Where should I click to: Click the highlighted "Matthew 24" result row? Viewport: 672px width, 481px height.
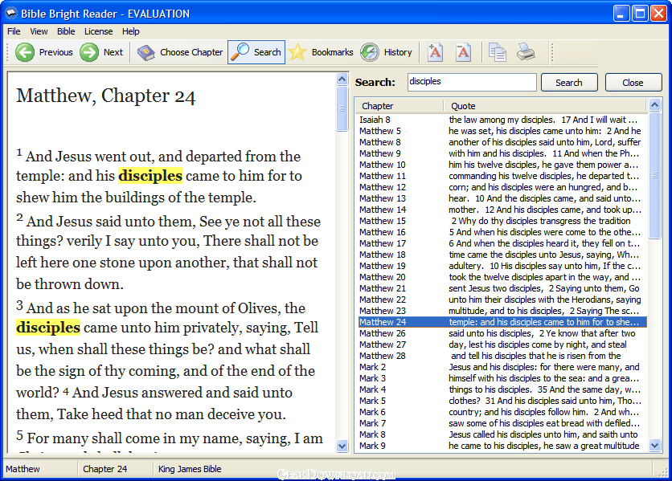(x=502, y=322)
